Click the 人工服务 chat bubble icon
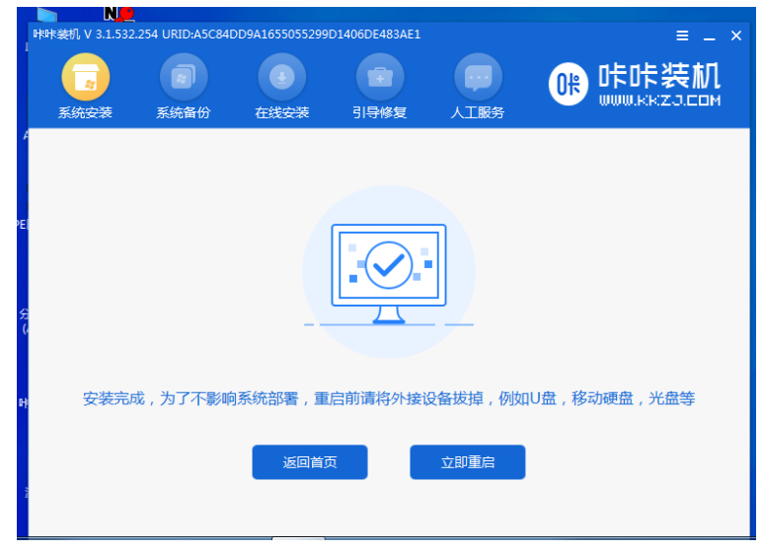Viewport: 764px width, 551px height. 478,78
